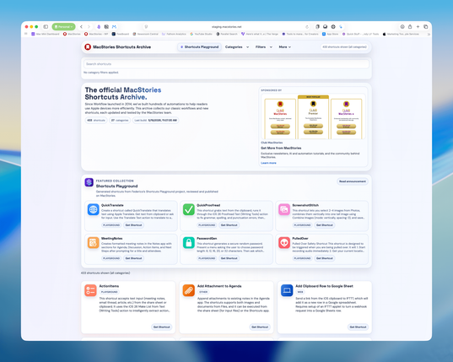The width and height of the screenshot is (453, 362).
Task: Click the purple extension icon beside navigation arrows
Action: click(99, 26)
